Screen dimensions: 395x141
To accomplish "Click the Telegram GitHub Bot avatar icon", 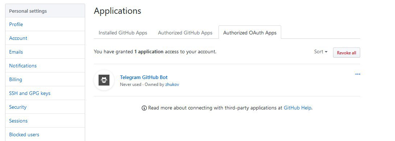I will (x=104, y=80).
